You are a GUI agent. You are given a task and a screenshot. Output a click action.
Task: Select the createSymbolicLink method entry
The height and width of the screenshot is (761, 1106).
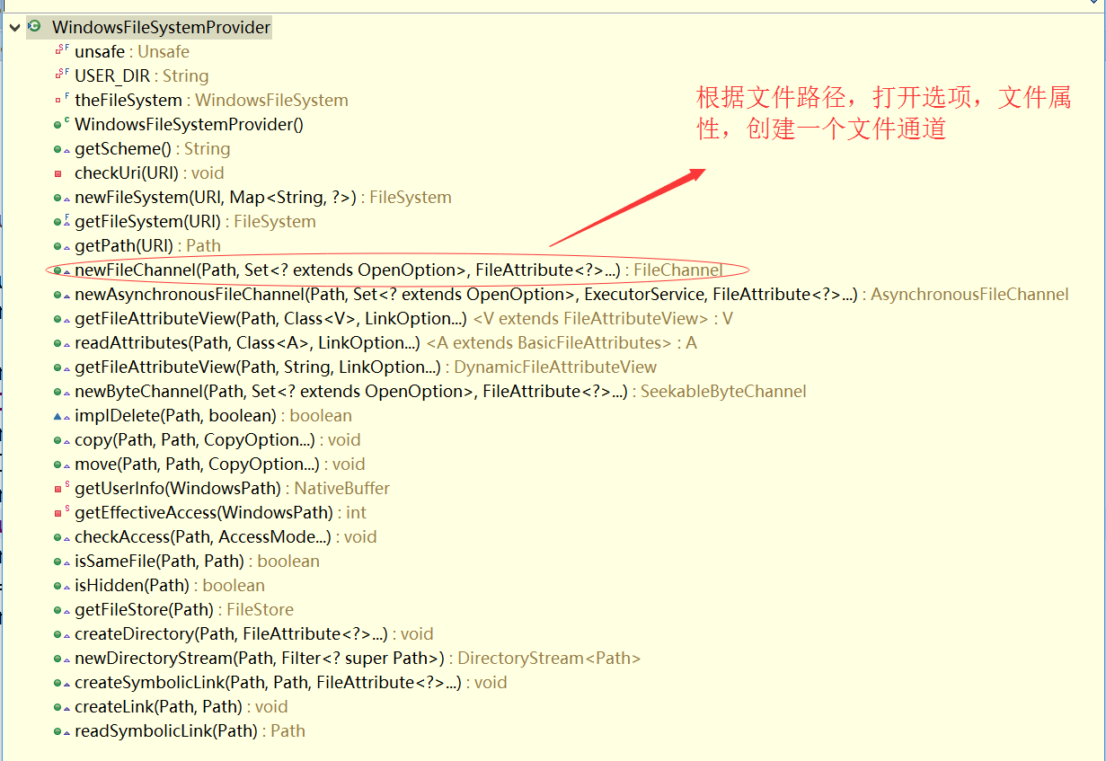[x=291, y=683]
